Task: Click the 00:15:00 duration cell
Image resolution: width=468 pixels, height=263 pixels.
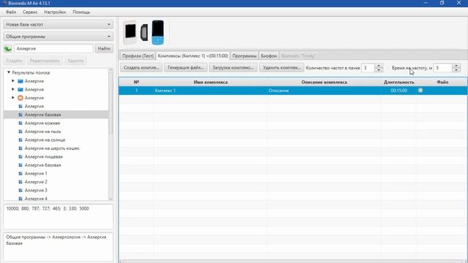Action: (399, 91)
